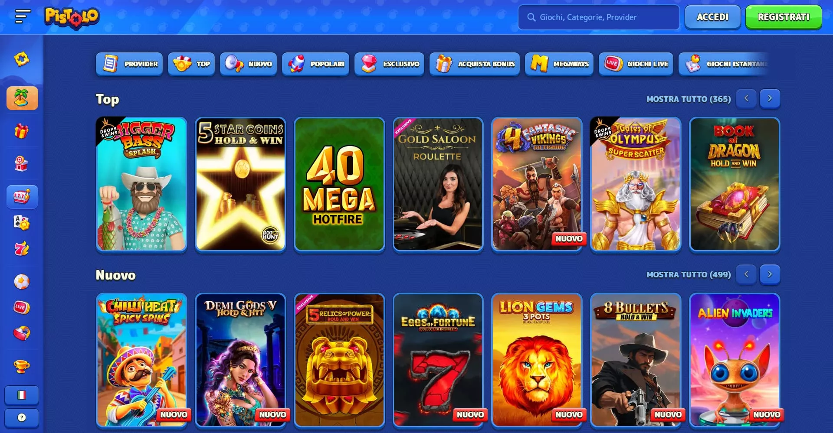Click Mostra Tutto (365) link

coord(689,99)
